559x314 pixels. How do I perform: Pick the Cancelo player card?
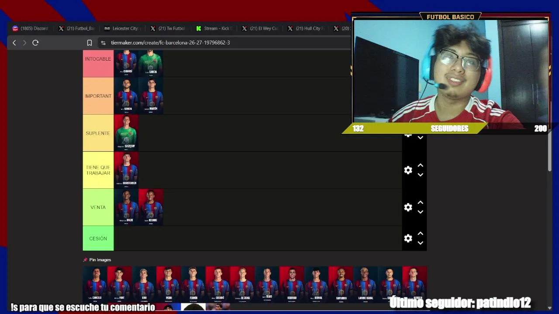tap(95, 284)
